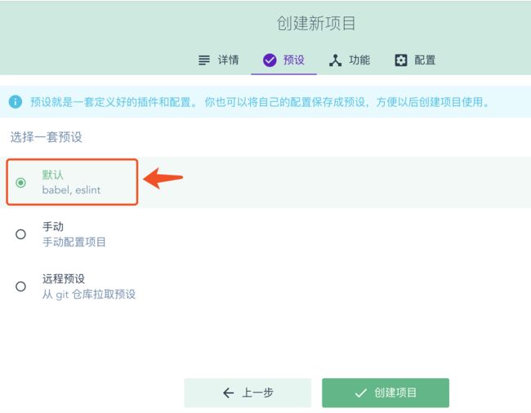Click the 详情 list icon
The image size is (531, 413).
point(204,60)
